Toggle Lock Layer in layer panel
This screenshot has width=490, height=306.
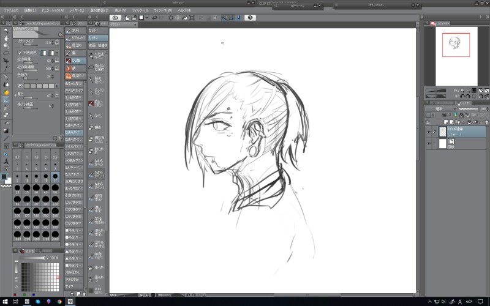point(461,115)
